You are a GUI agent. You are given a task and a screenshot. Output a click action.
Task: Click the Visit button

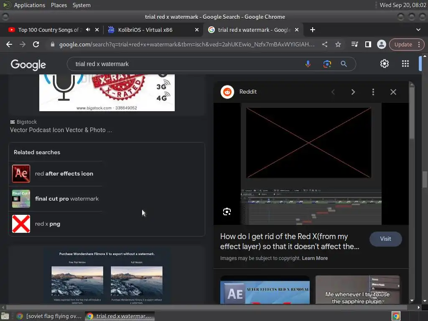[x=385, y=239]
